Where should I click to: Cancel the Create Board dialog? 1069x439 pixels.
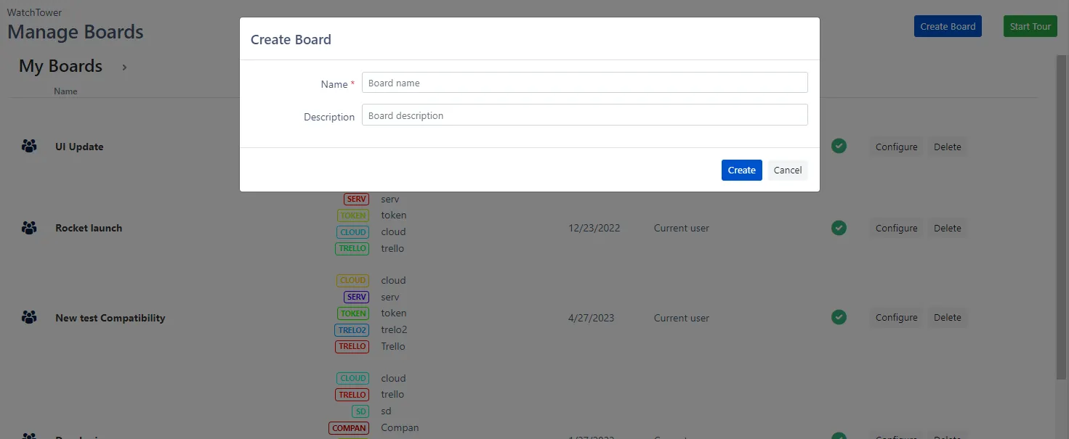(x=787, y=170)
